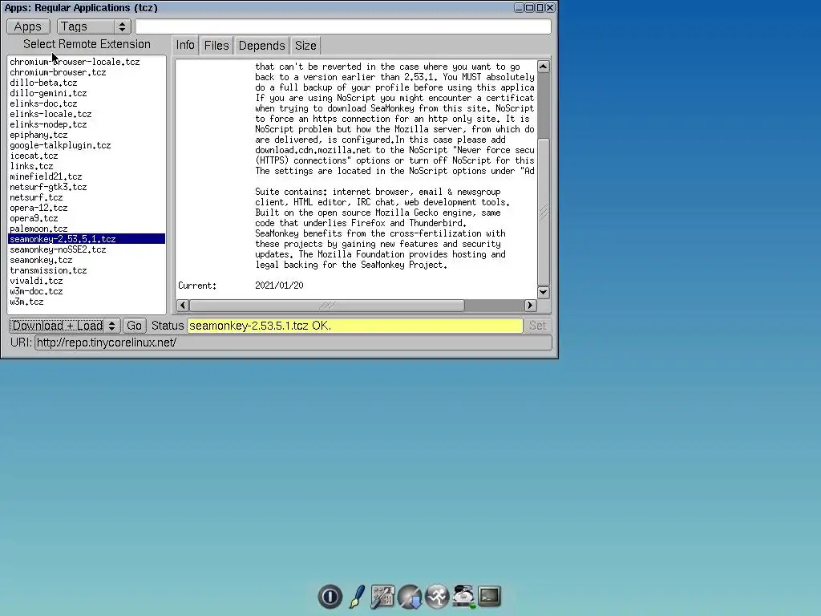Image resolution: width=821 pixels, height=616 pixels.
Task: Select netsurf-gtk3.tcz extension
Action: tap(87, 187)
